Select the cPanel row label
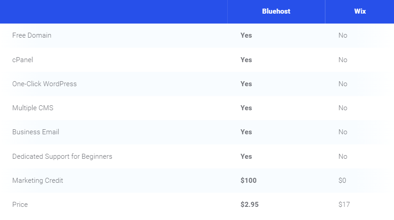Viewport: 394px width, 220px height. (23, 60)
